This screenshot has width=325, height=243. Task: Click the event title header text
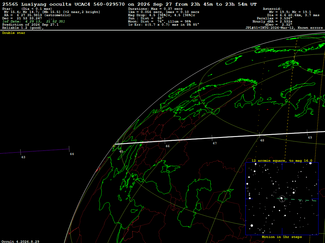click(x=129, y=4)
